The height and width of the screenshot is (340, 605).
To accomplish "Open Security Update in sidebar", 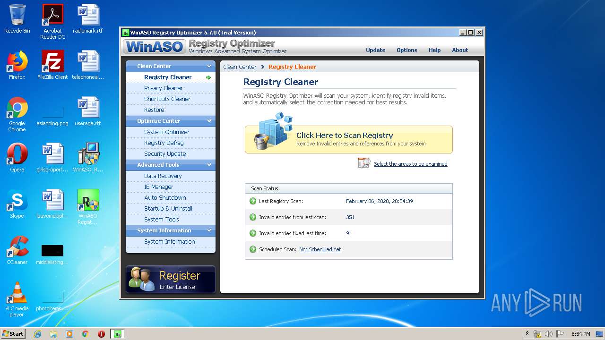I will (x=170, y=153).
